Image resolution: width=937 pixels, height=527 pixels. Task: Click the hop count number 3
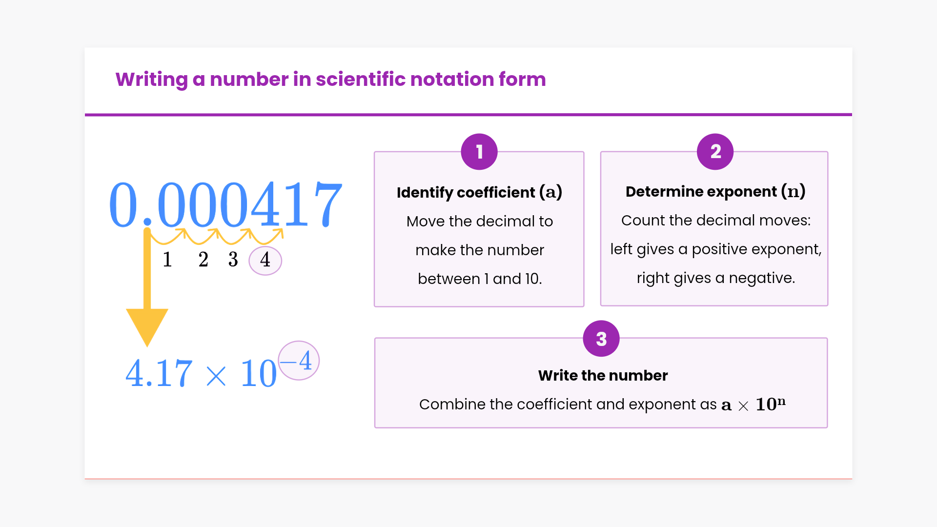pyautogui.click(x=233, y=260)
